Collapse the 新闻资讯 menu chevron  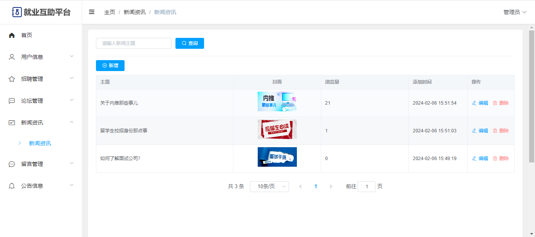point(72,122)
